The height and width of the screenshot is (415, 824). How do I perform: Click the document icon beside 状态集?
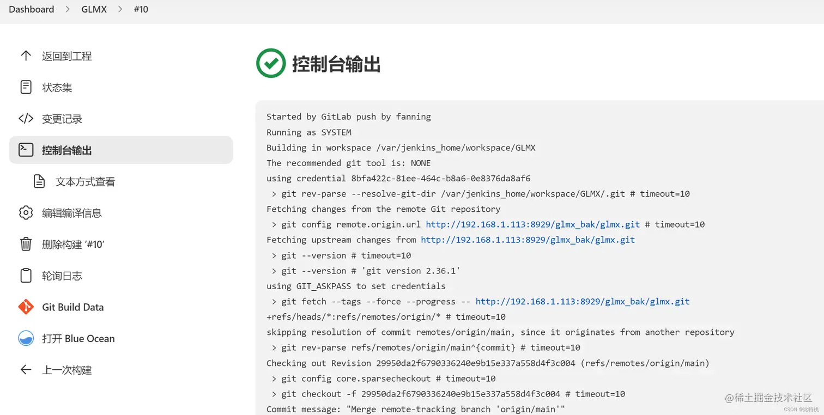click(26, 87)
